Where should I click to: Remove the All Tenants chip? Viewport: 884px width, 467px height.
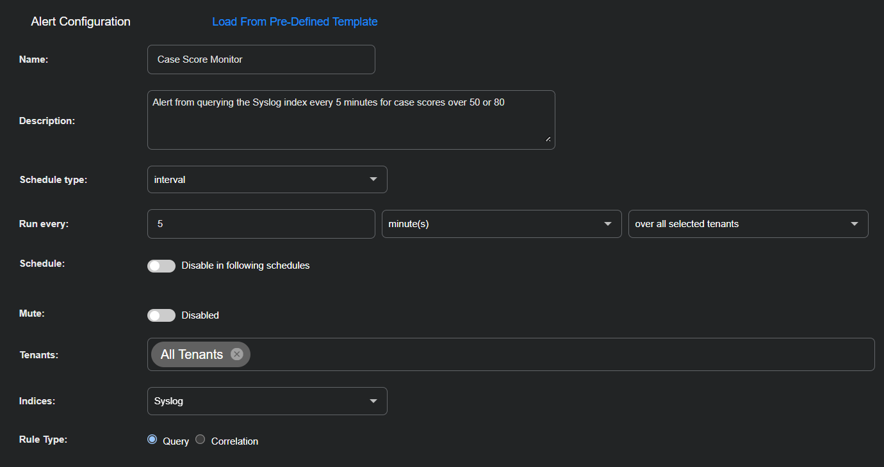coord(237,354)
